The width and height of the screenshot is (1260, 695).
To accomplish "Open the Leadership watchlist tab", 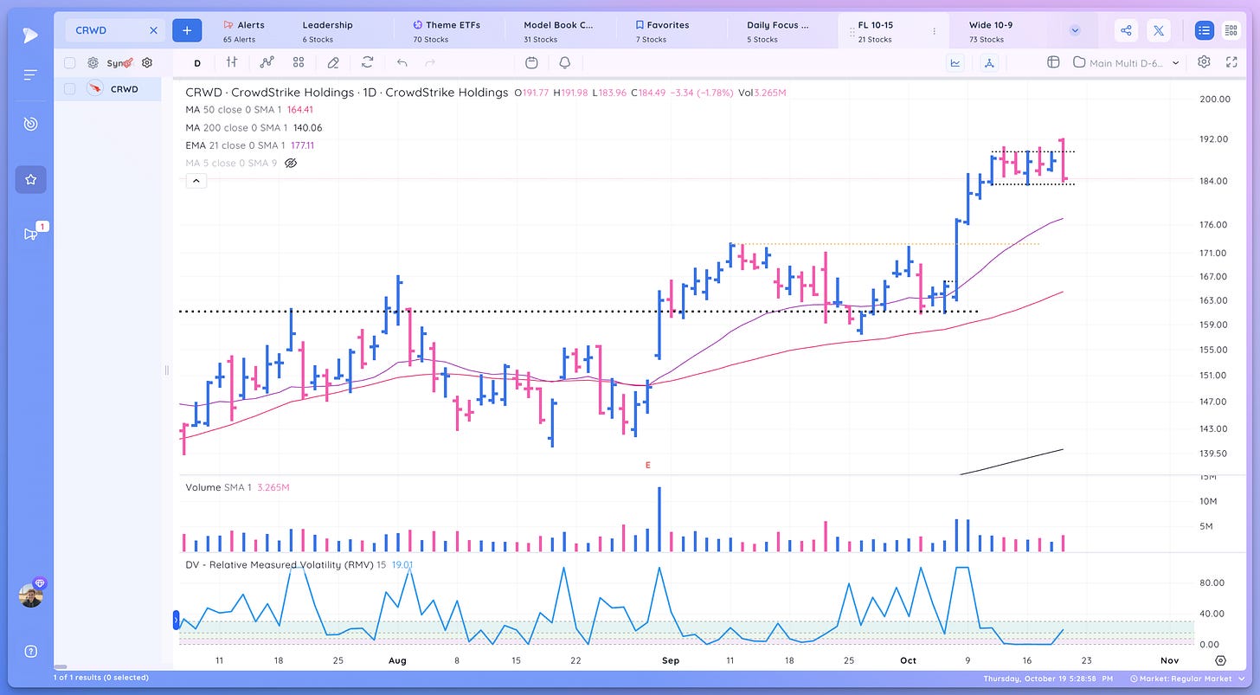I will point(327,31).
